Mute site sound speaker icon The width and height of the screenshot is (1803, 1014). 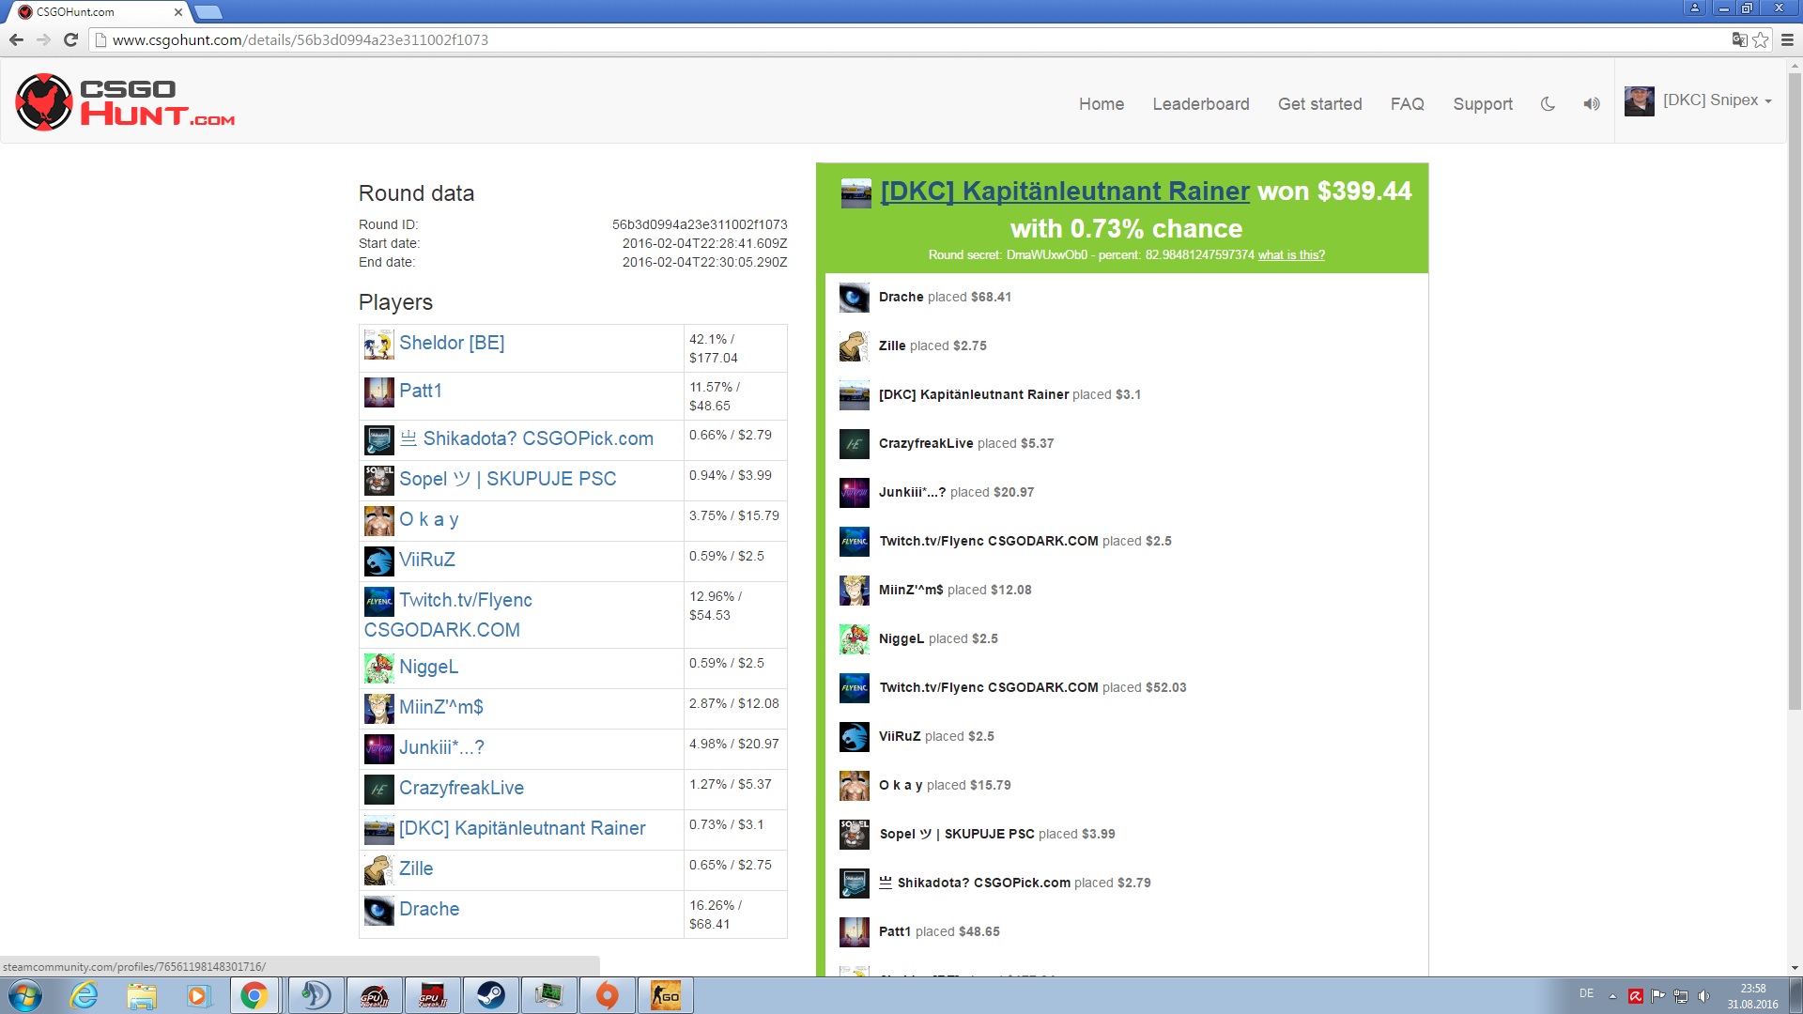(1591, 104)
